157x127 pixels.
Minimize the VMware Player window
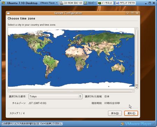coord(146,3)
